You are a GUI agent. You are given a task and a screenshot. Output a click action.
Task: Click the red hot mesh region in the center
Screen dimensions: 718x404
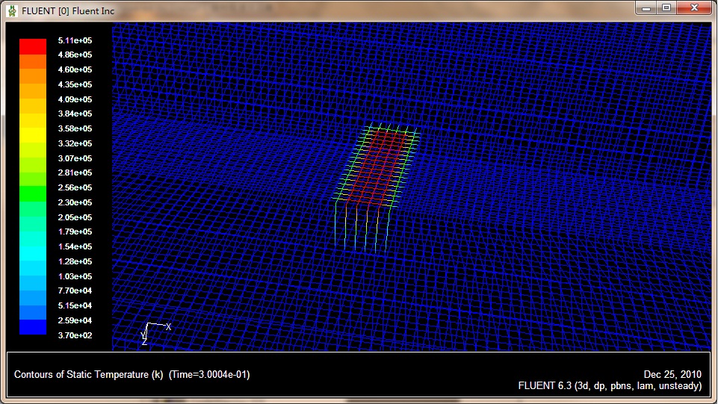tap(377, 168)
